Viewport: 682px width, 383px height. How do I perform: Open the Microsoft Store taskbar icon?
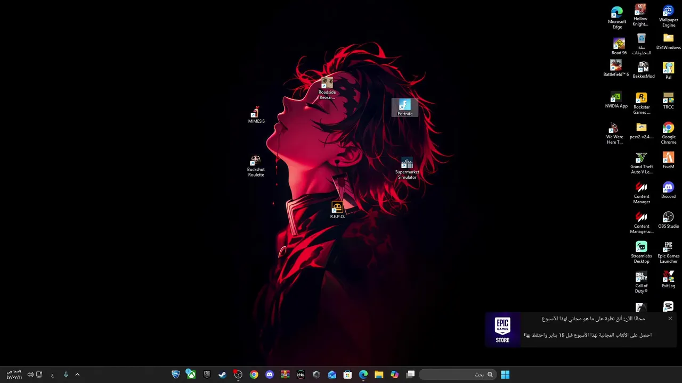click(347, 374)
